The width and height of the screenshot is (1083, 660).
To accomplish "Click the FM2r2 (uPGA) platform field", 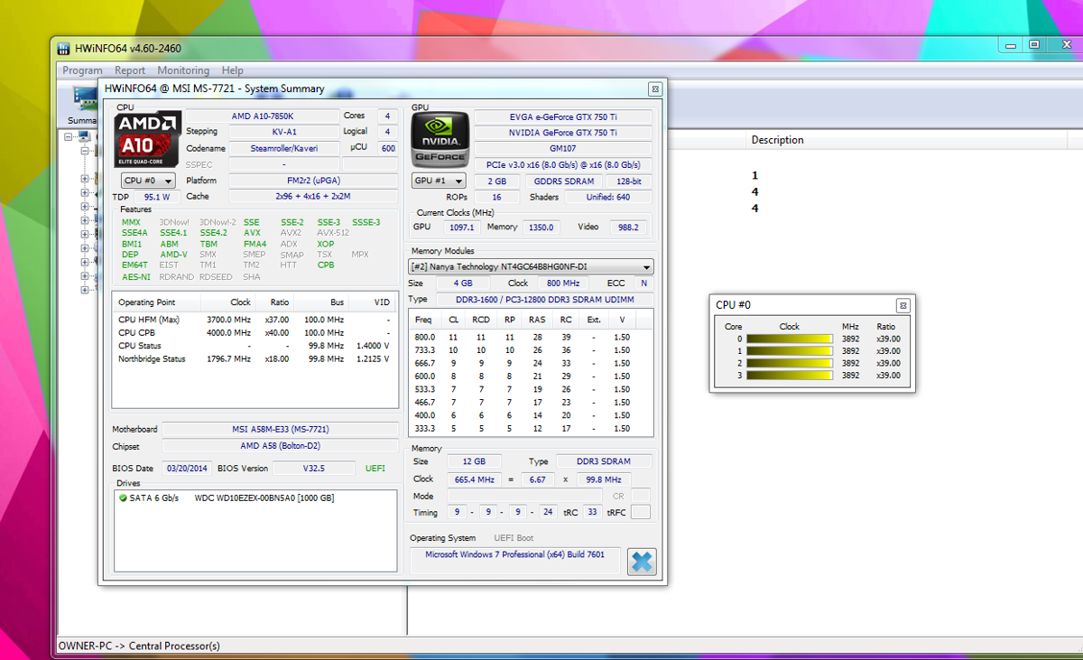I will point(313,181).
